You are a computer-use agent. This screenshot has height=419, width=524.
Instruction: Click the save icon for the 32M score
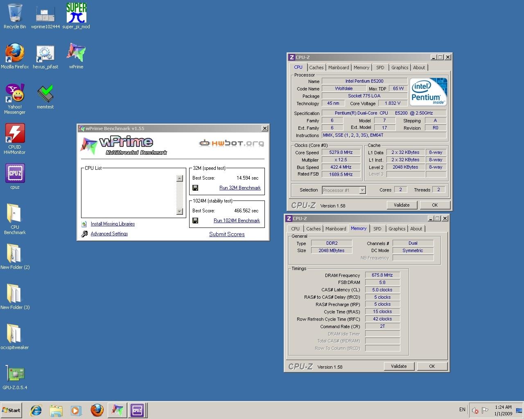click(195, 188)
